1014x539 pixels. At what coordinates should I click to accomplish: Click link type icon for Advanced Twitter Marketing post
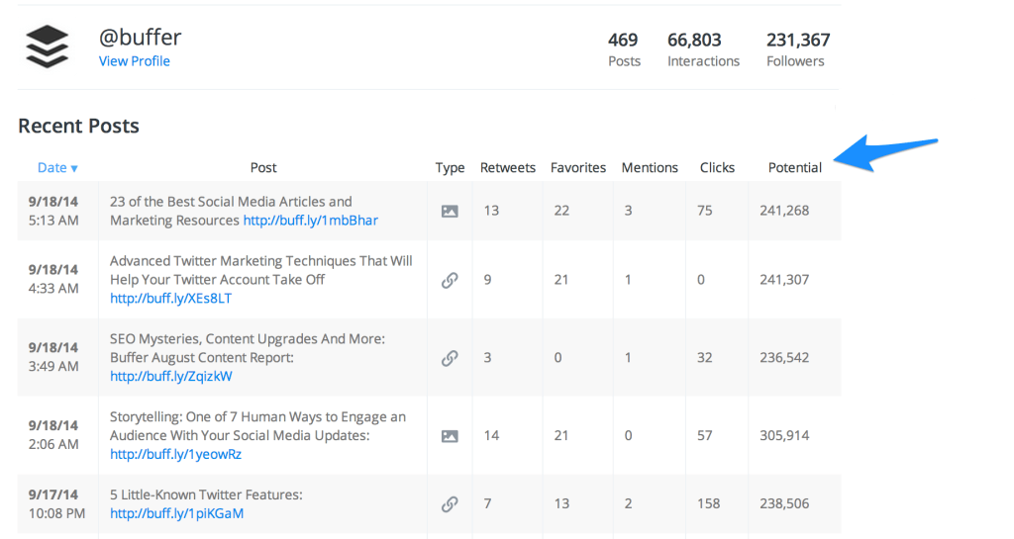(450, 280)
